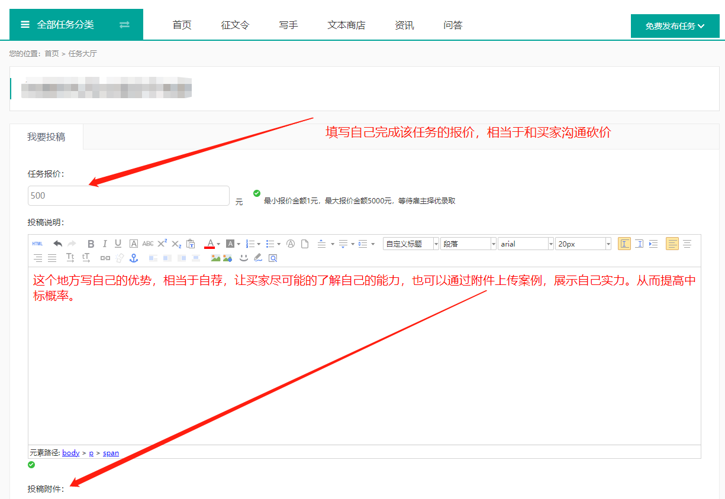This screenshot has height=499, width=725.
Task: Go to the 写手 page
Action: coord(288,25)
